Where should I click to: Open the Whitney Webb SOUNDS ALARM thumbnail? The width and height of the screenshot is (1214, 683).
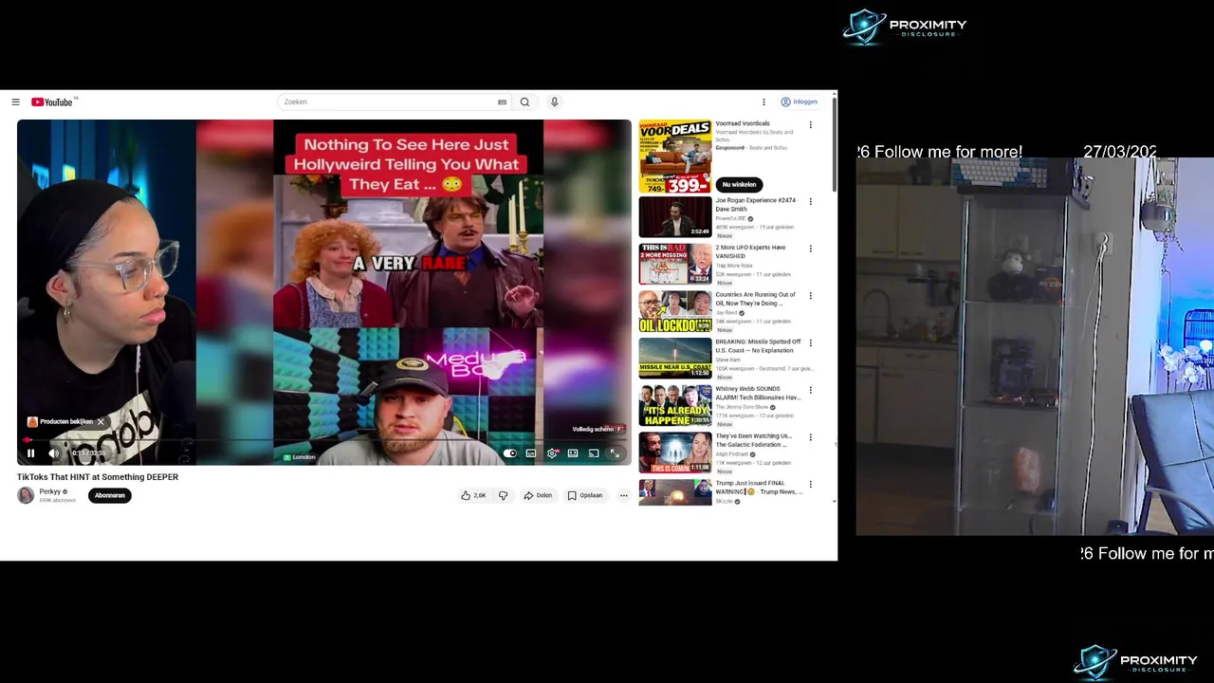[x=675, y=405]
